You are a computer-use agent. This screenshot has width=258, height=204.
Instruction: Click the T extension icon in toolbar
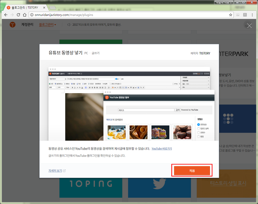pyautogui.click(x=245, y=15)
